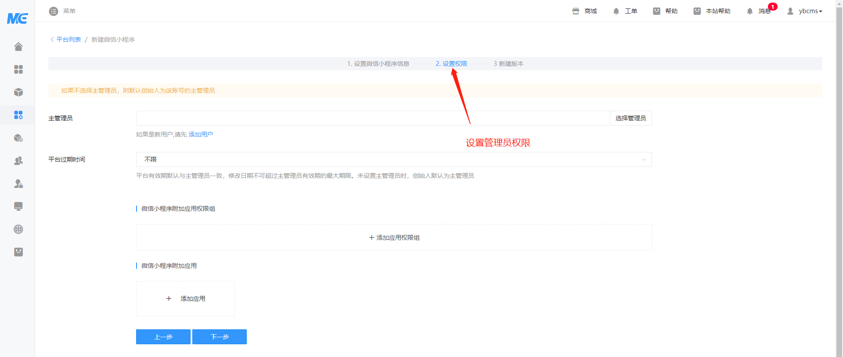Click the globe sidebar icon

[x=18, y=229]
